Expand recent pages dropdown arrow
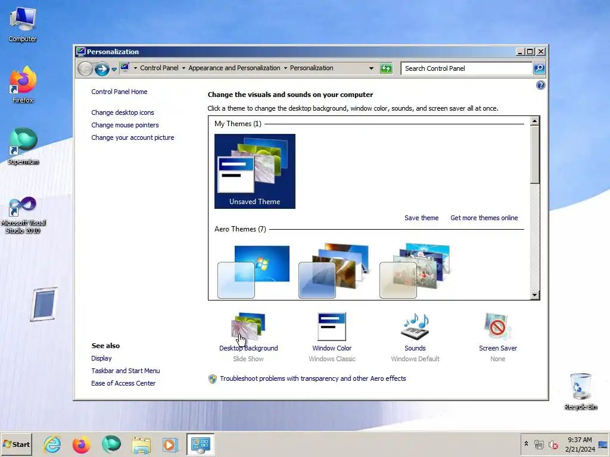610x457 pixels. coord(114,69)
